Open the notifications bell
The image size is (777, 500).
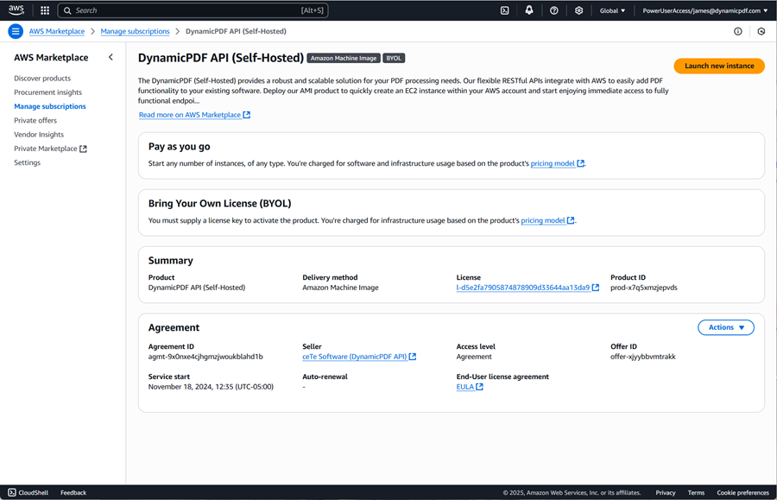tap(529, 10)
